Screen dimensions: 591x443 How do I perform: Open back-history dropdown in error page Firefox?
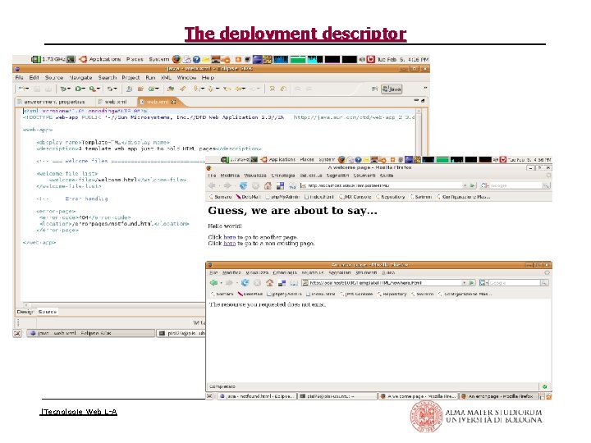(220, 282)
